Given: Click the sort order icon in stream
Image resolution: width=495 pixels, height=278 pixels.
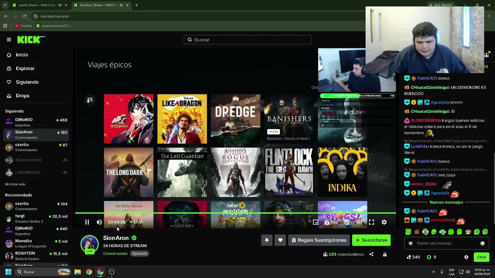Looking at the screenshot, I should pos(90,100).
